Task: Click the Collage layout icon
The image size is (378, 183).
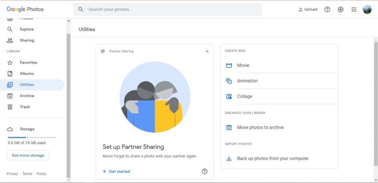Action: pos(229,96)
